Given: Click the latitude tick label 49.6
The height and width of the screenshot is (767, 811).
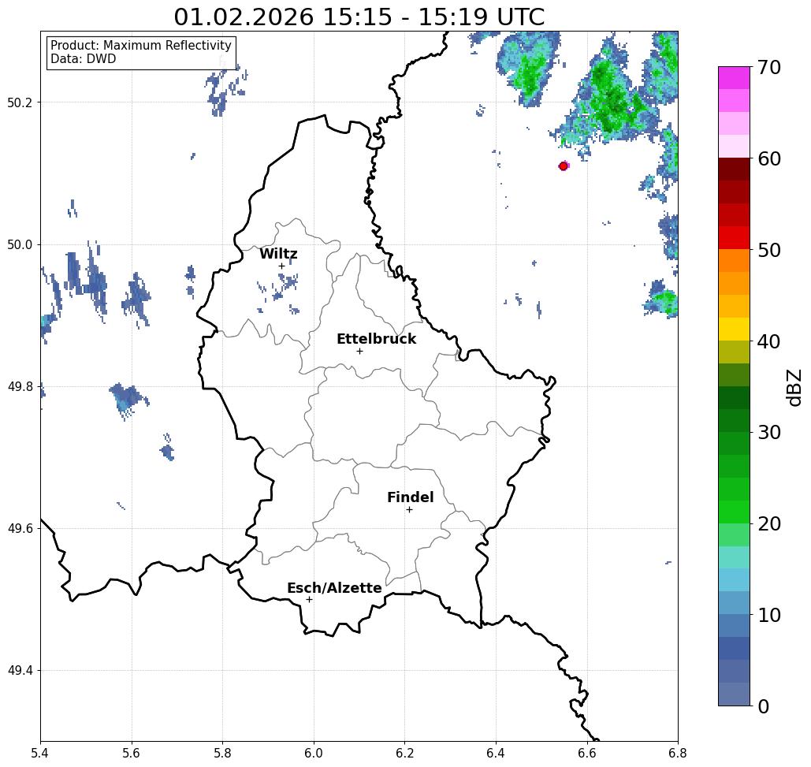Looking at the screenshot, I should pos(20,529).
